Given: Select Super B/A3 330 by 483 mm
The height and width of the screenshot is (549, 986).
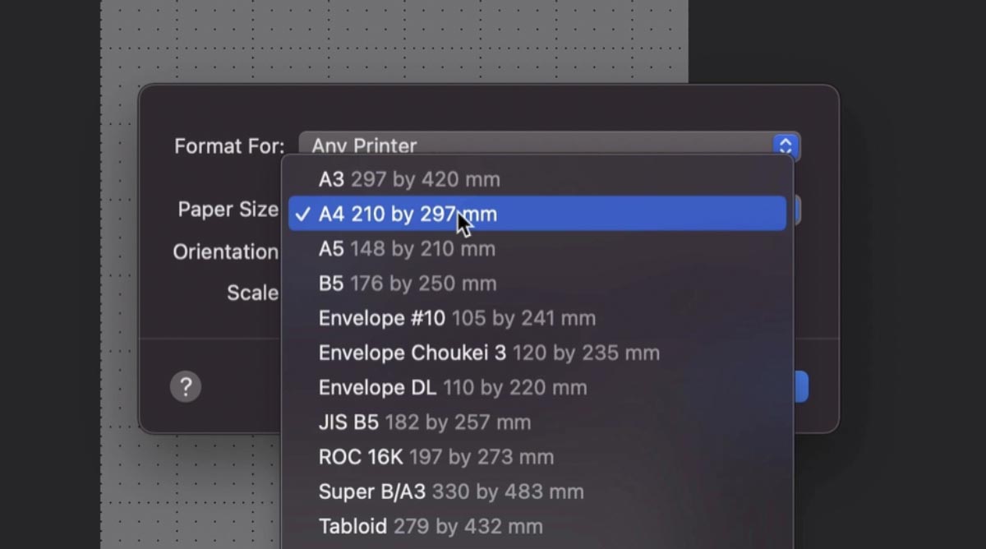Looking at the screenshot, I should click(x=451, y=491).
